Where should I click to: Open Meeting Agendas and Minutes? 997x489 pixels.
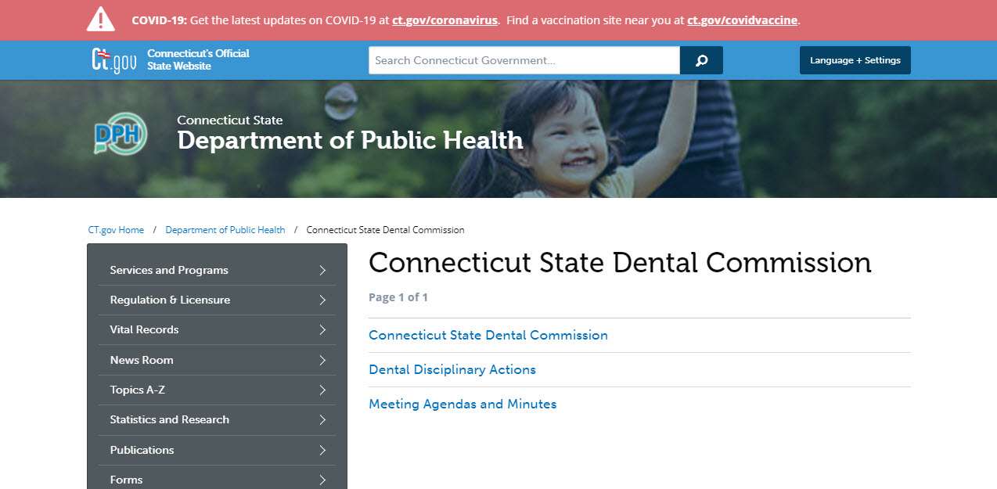(x=463, y=404)
